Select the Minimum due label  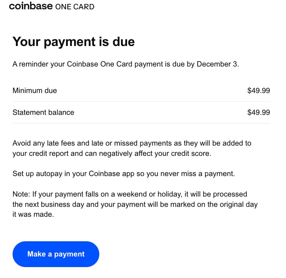click(35, 90)
